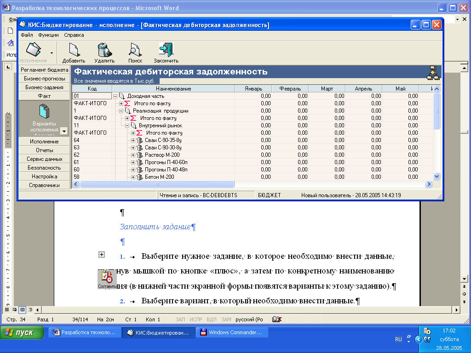Switch Word to print layout view icon

point(22,309)
